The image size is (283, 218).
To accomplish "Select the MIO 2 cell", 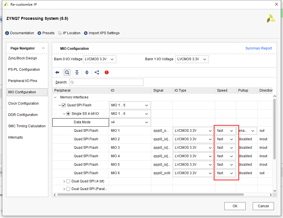I will click(130, 139).
